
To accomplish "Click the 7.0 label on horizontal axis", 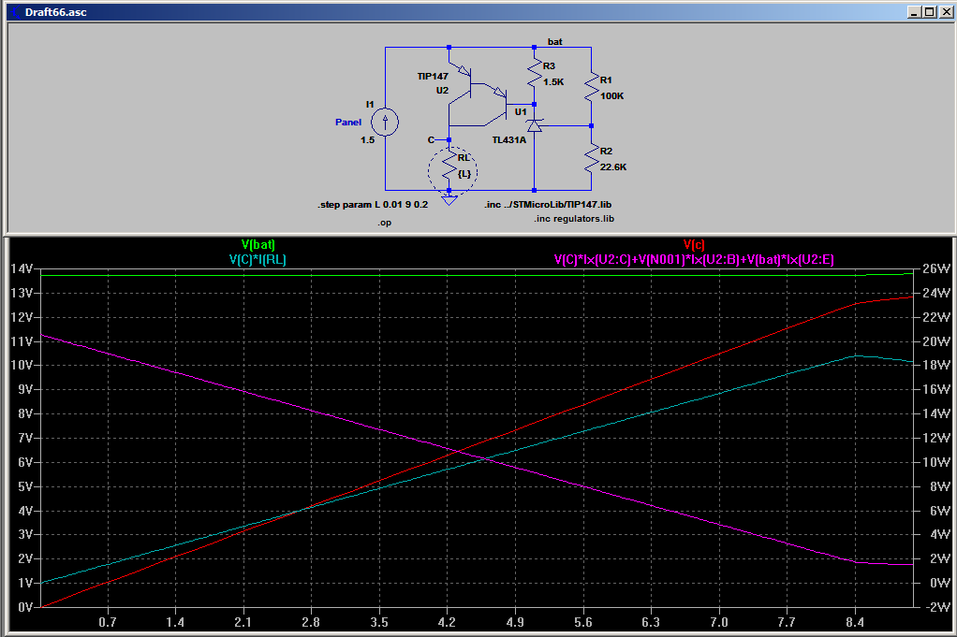I will tap(719, 622).
